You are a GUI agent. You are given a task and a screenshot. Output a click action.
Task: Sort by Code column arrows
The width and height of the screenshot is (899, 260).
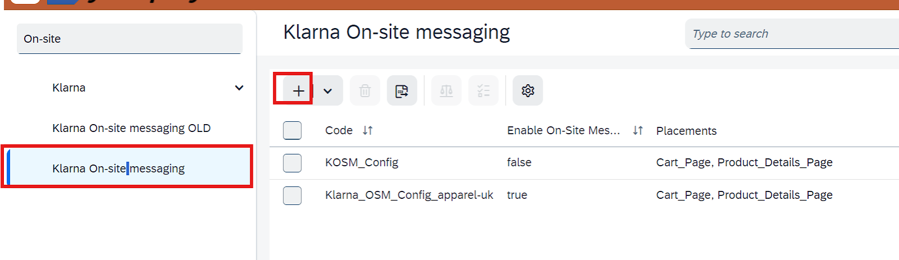coord(367,130)
